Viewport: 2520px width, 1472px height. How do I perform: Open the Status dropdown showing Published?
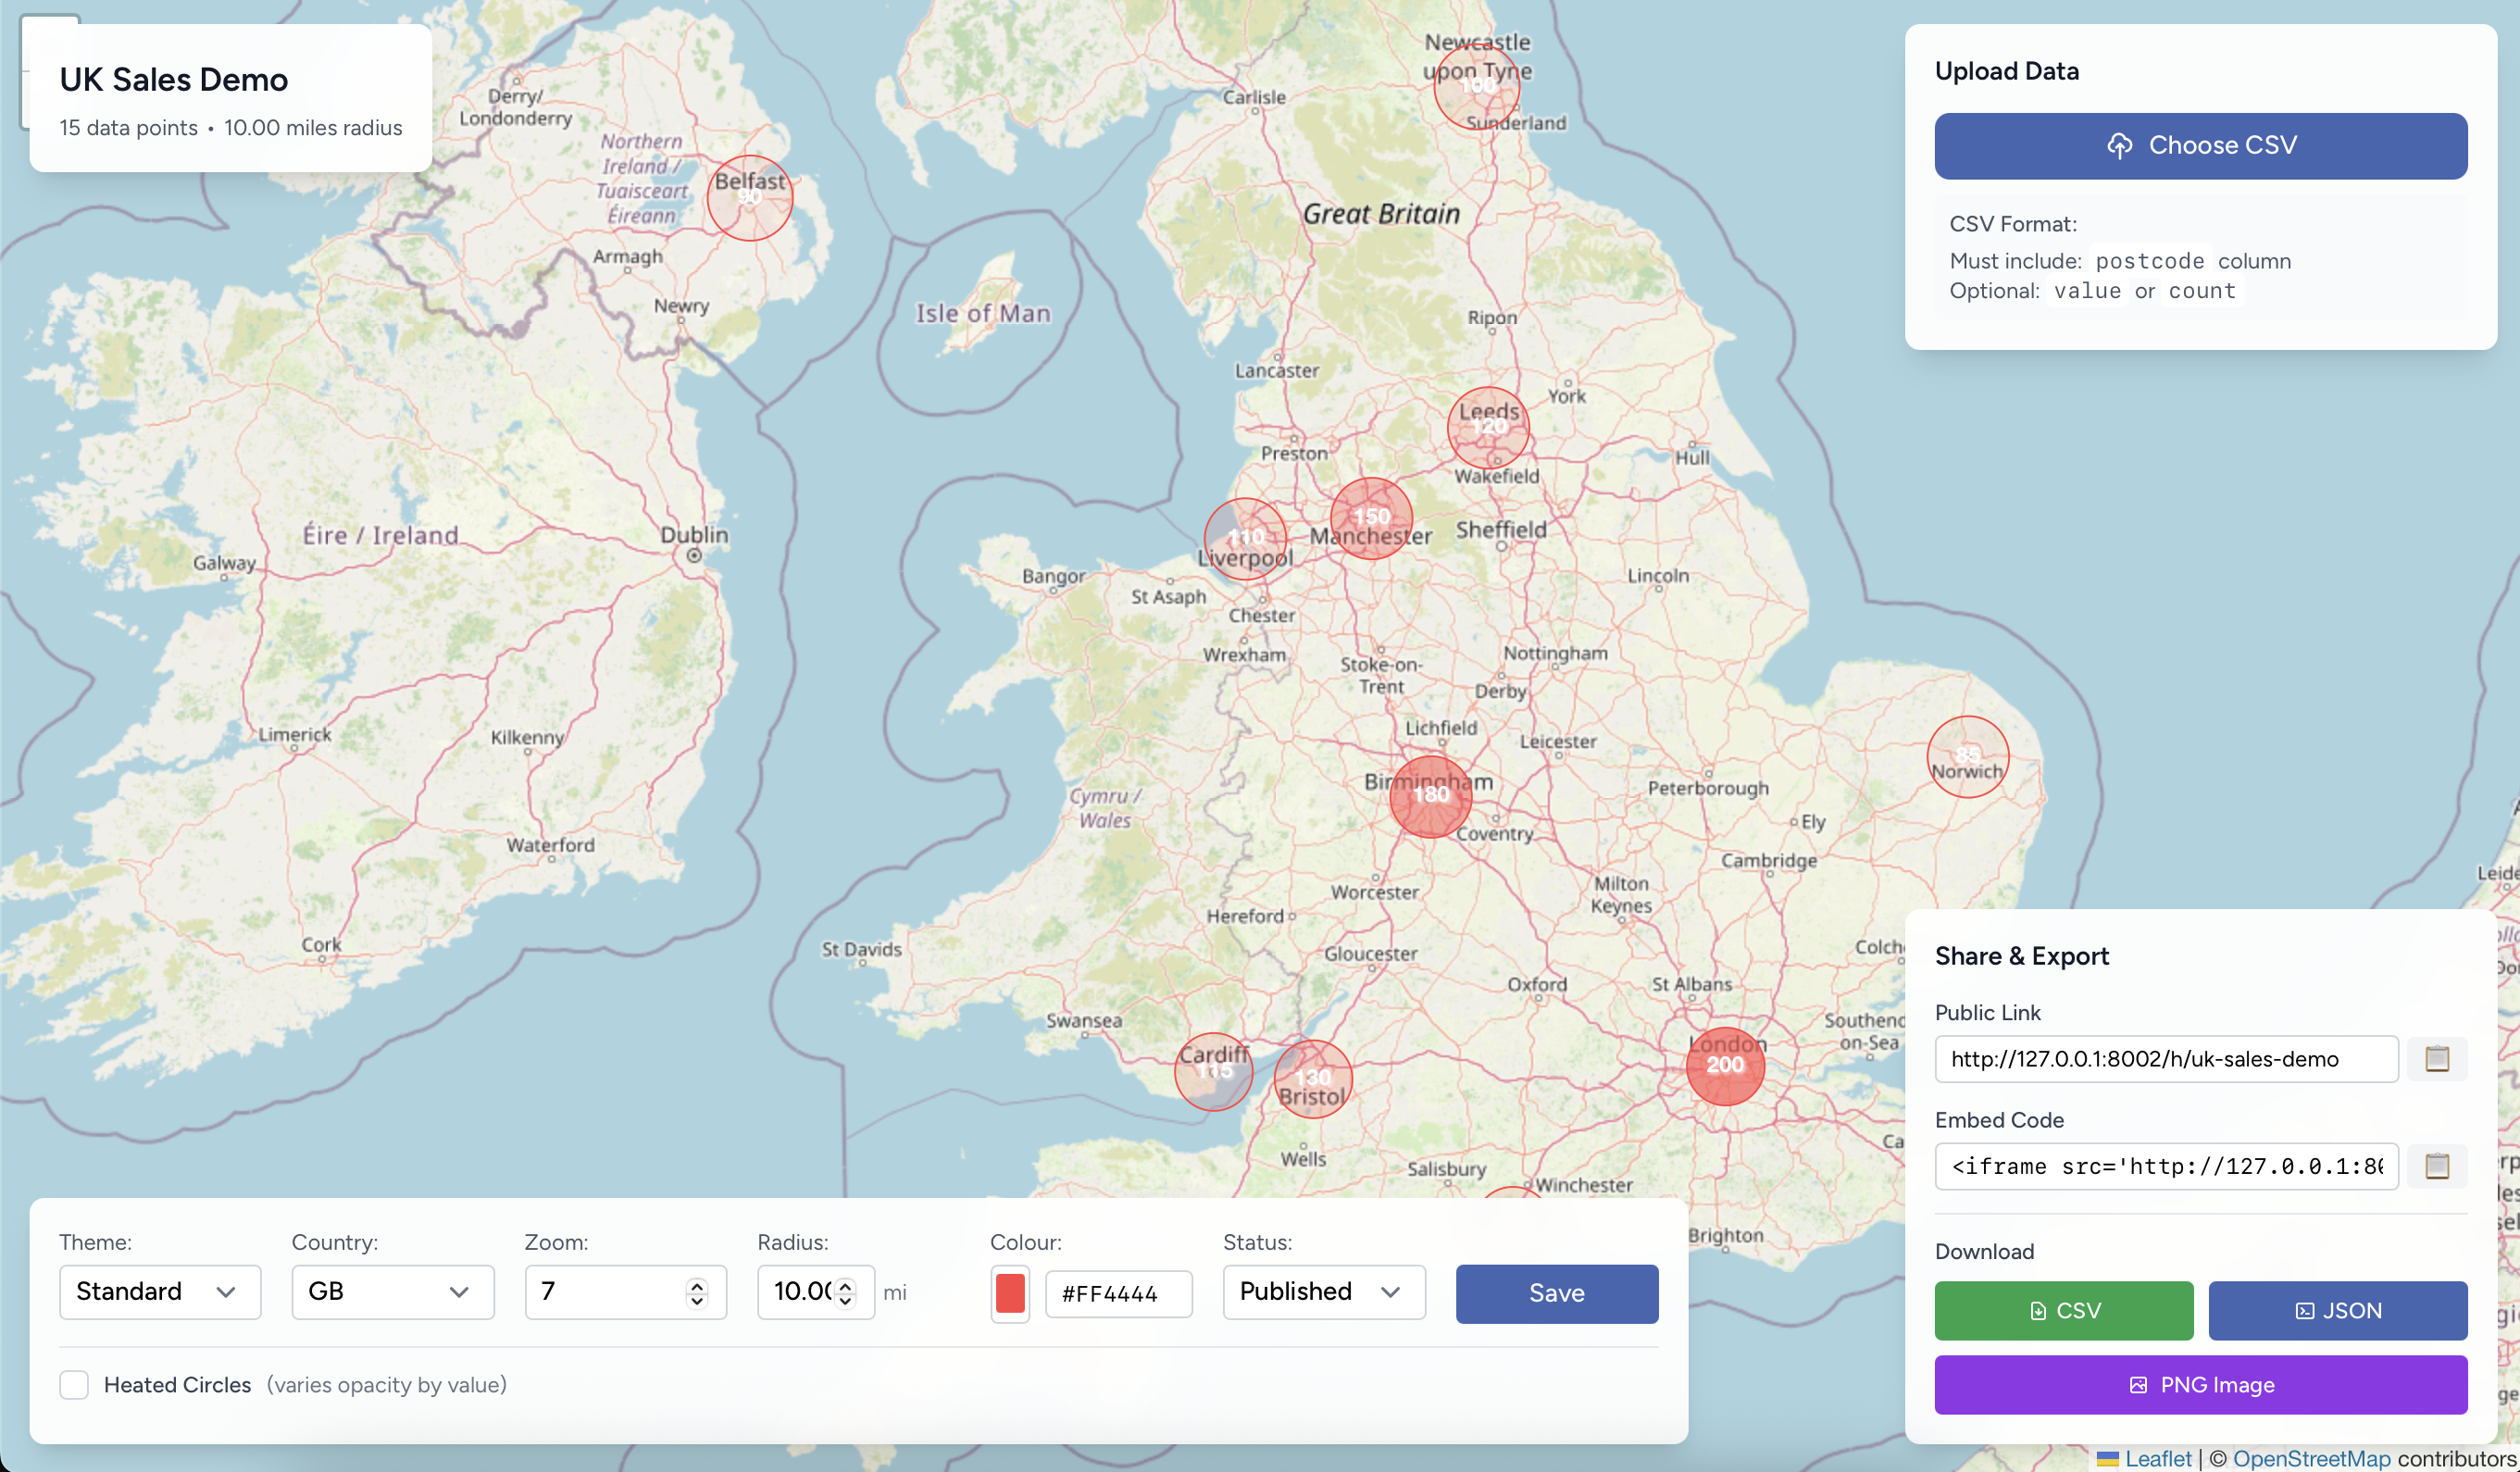click(1323, 1291)
